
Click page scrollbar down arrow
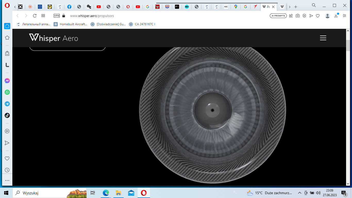tap(348, 184)
